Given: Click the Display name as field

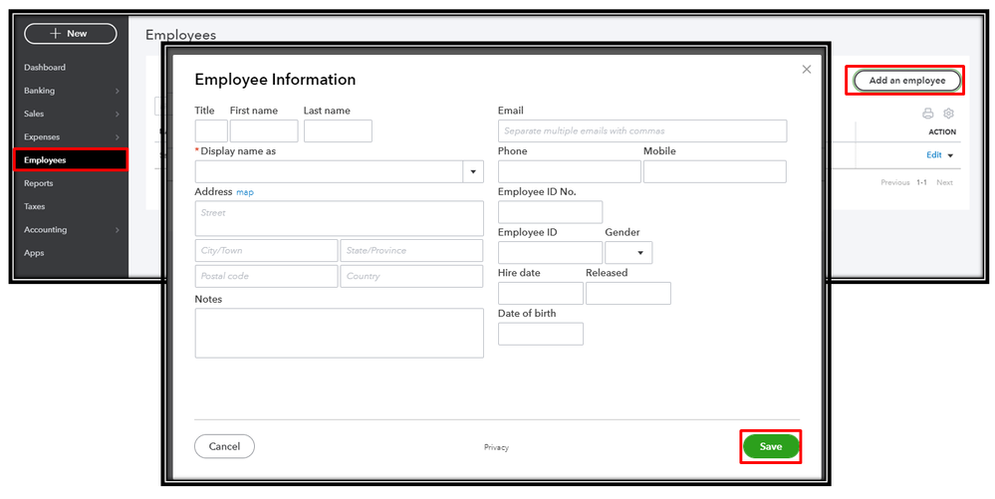Looking at the screenshot, I should 330,171.
